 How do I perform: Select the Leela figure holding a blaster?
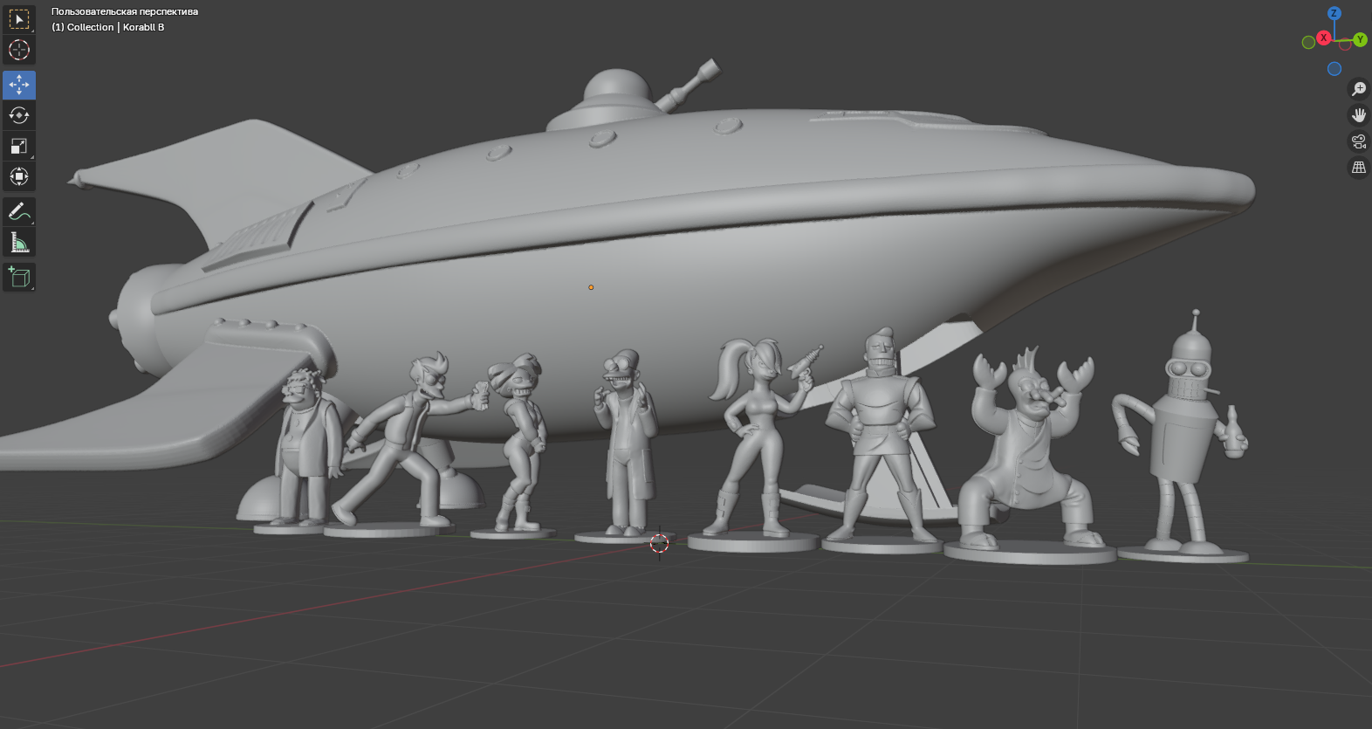click(x=755, y=445)
